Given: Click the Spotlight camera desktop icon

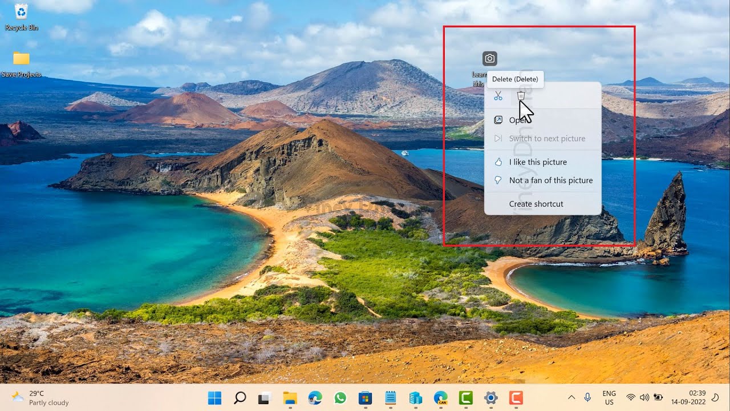Looking at the screenshot, I should tap(489, 59).
